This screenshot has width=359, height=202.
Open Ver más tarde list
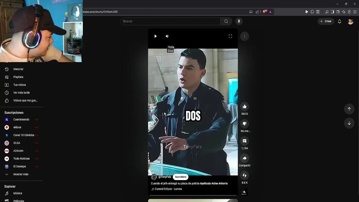(21, 93)
